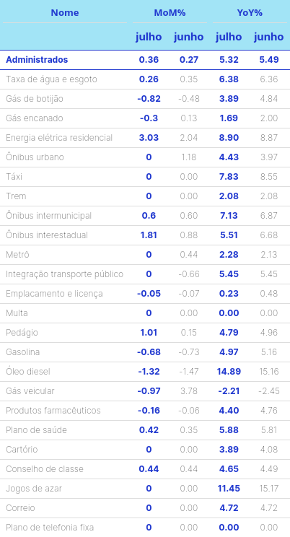
Task: Select the YoY% column header
Action: coord(250,13)
